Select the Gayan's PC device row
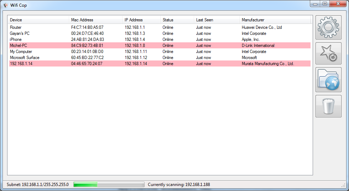Image resolution: width=349 pixels, height=191 pixels. (x=160, y=33)
